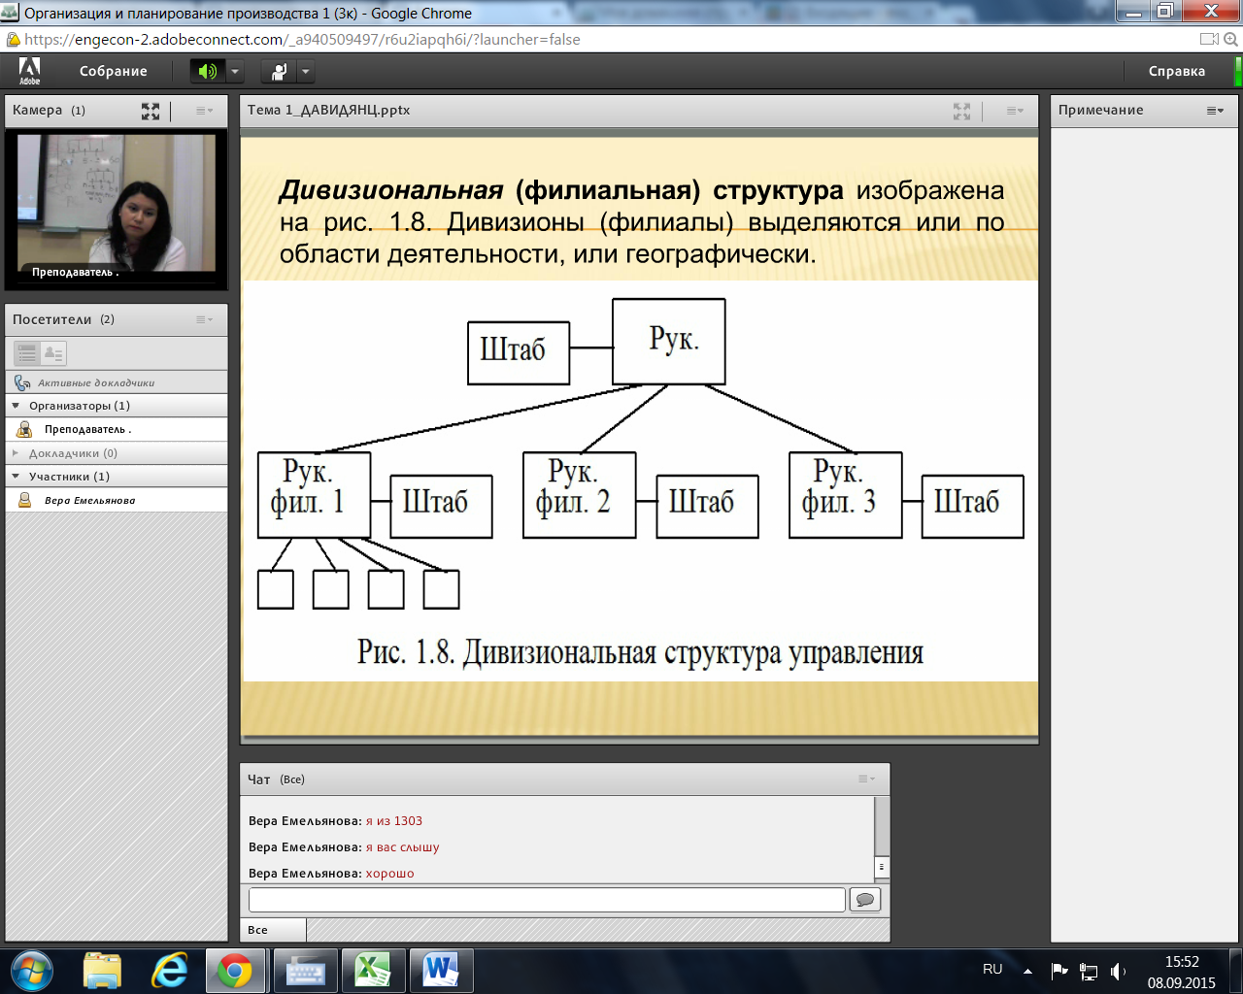Click the address bar cast icon
The width and height of the screenshot is (1243, 994).
click(1209, 40)
